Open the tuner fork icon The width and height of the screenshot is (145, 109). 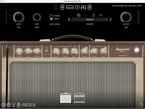click(x=14, y=105)
